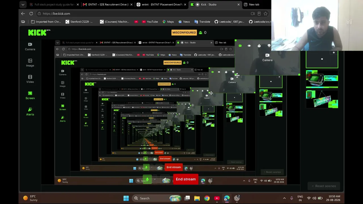
Task: Click the green viewer count icon
Action: coord(201,33)
